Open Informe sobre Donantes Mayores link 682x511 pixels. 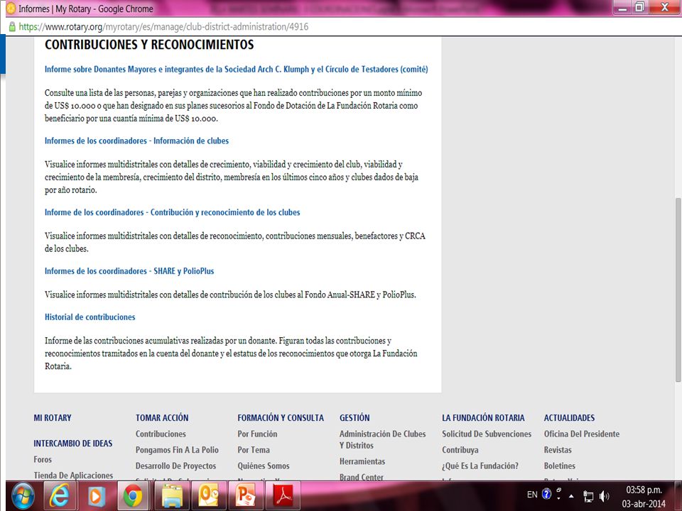(x=236, y=70)
